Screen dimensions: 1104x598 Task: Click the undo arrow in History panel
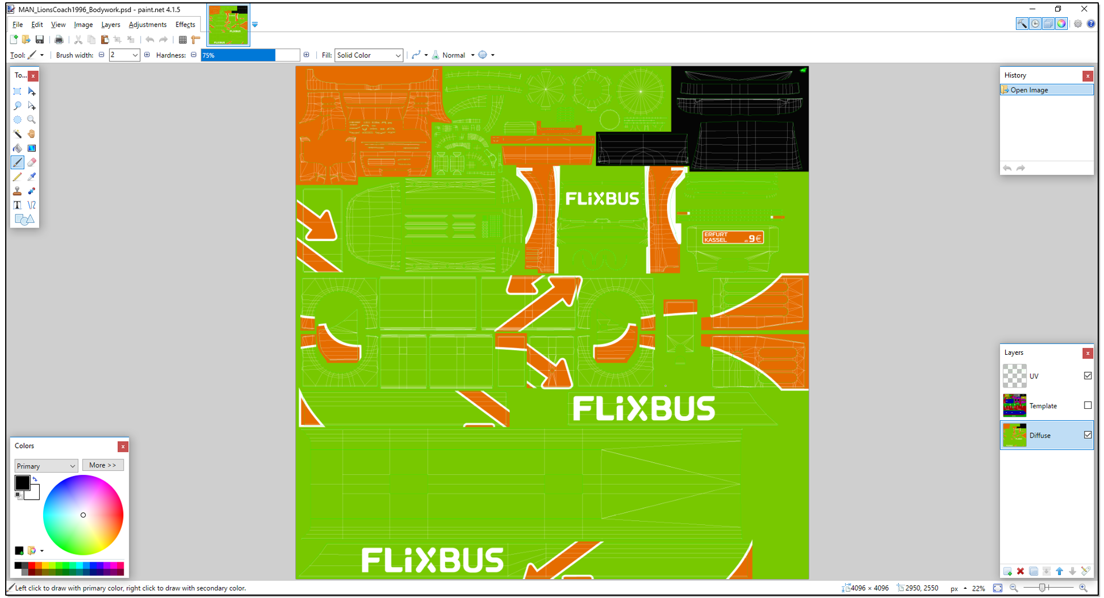click(1007, 168)
